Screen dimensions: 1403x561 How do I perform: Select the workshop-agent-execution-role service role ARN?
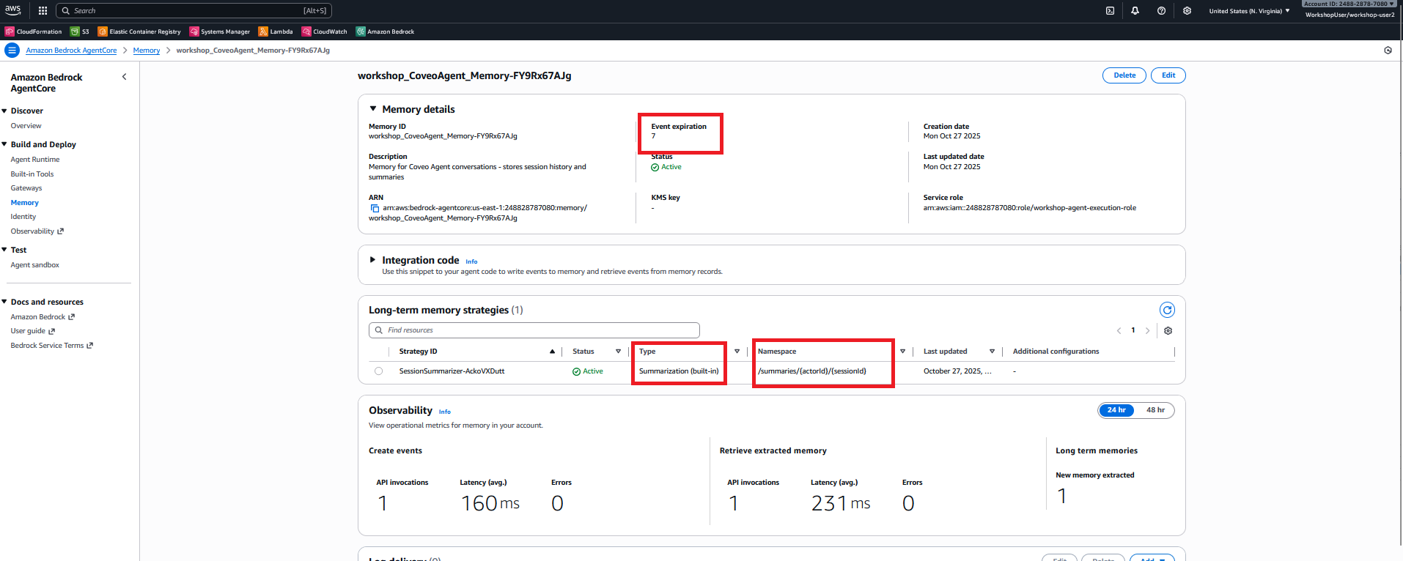tap(1030, 208)
